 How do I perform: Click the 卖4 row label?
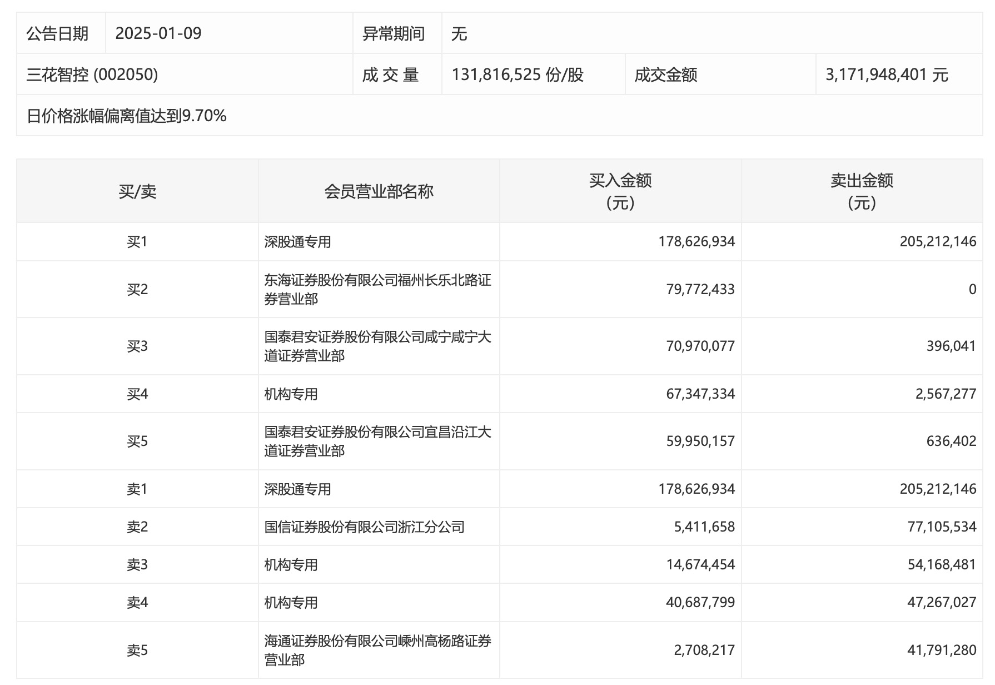click(x=137, y=603)
